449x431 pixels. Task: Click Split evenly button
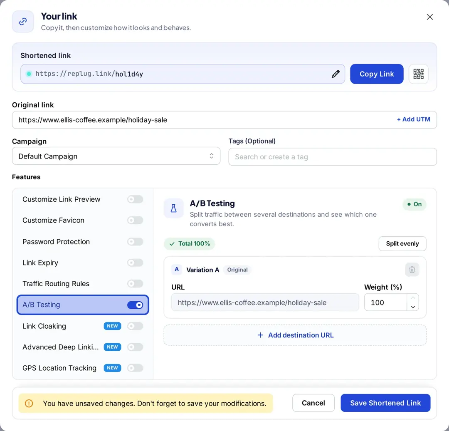402,244
